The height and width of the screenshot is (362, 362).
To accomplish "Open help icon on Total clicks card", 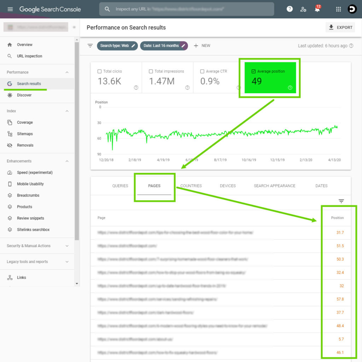I will coord(136,88).
